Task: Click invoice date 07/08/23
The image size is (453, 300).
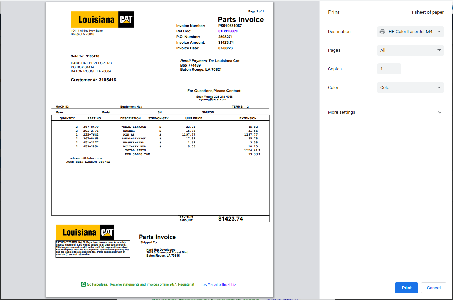Action: (x=225, y=48)
